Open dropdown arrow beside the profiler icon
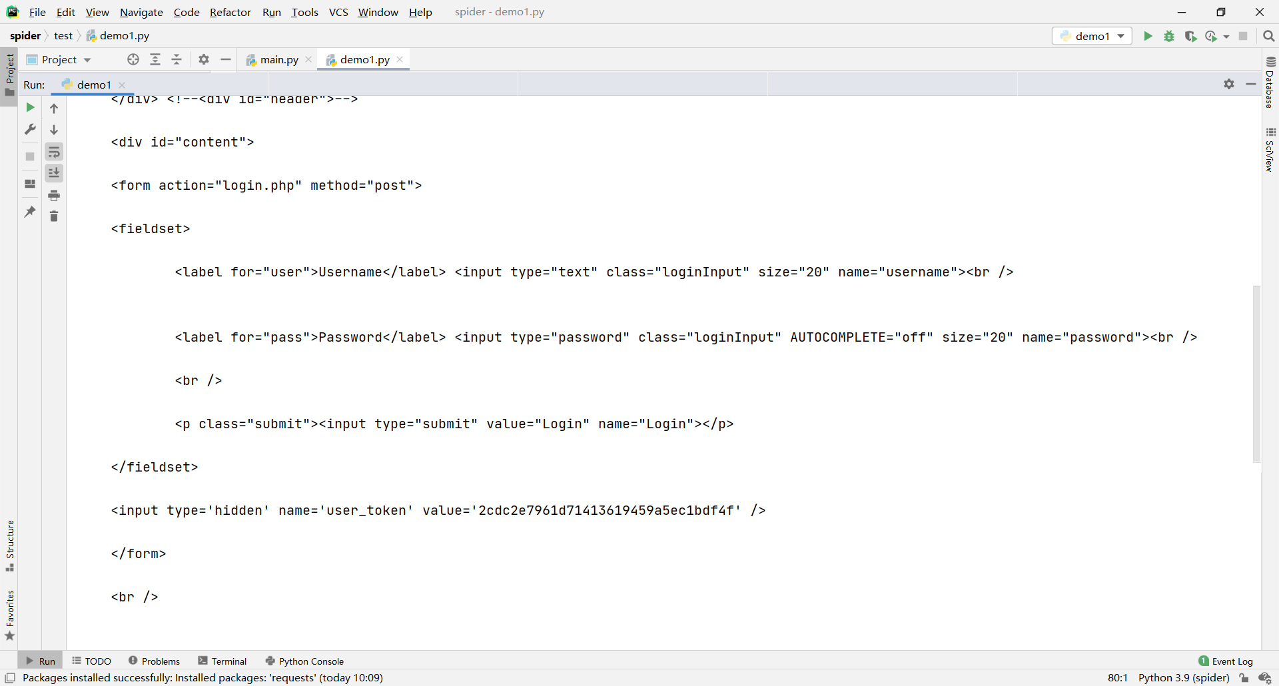1279x686 pixels. [x=1226, y=37]
